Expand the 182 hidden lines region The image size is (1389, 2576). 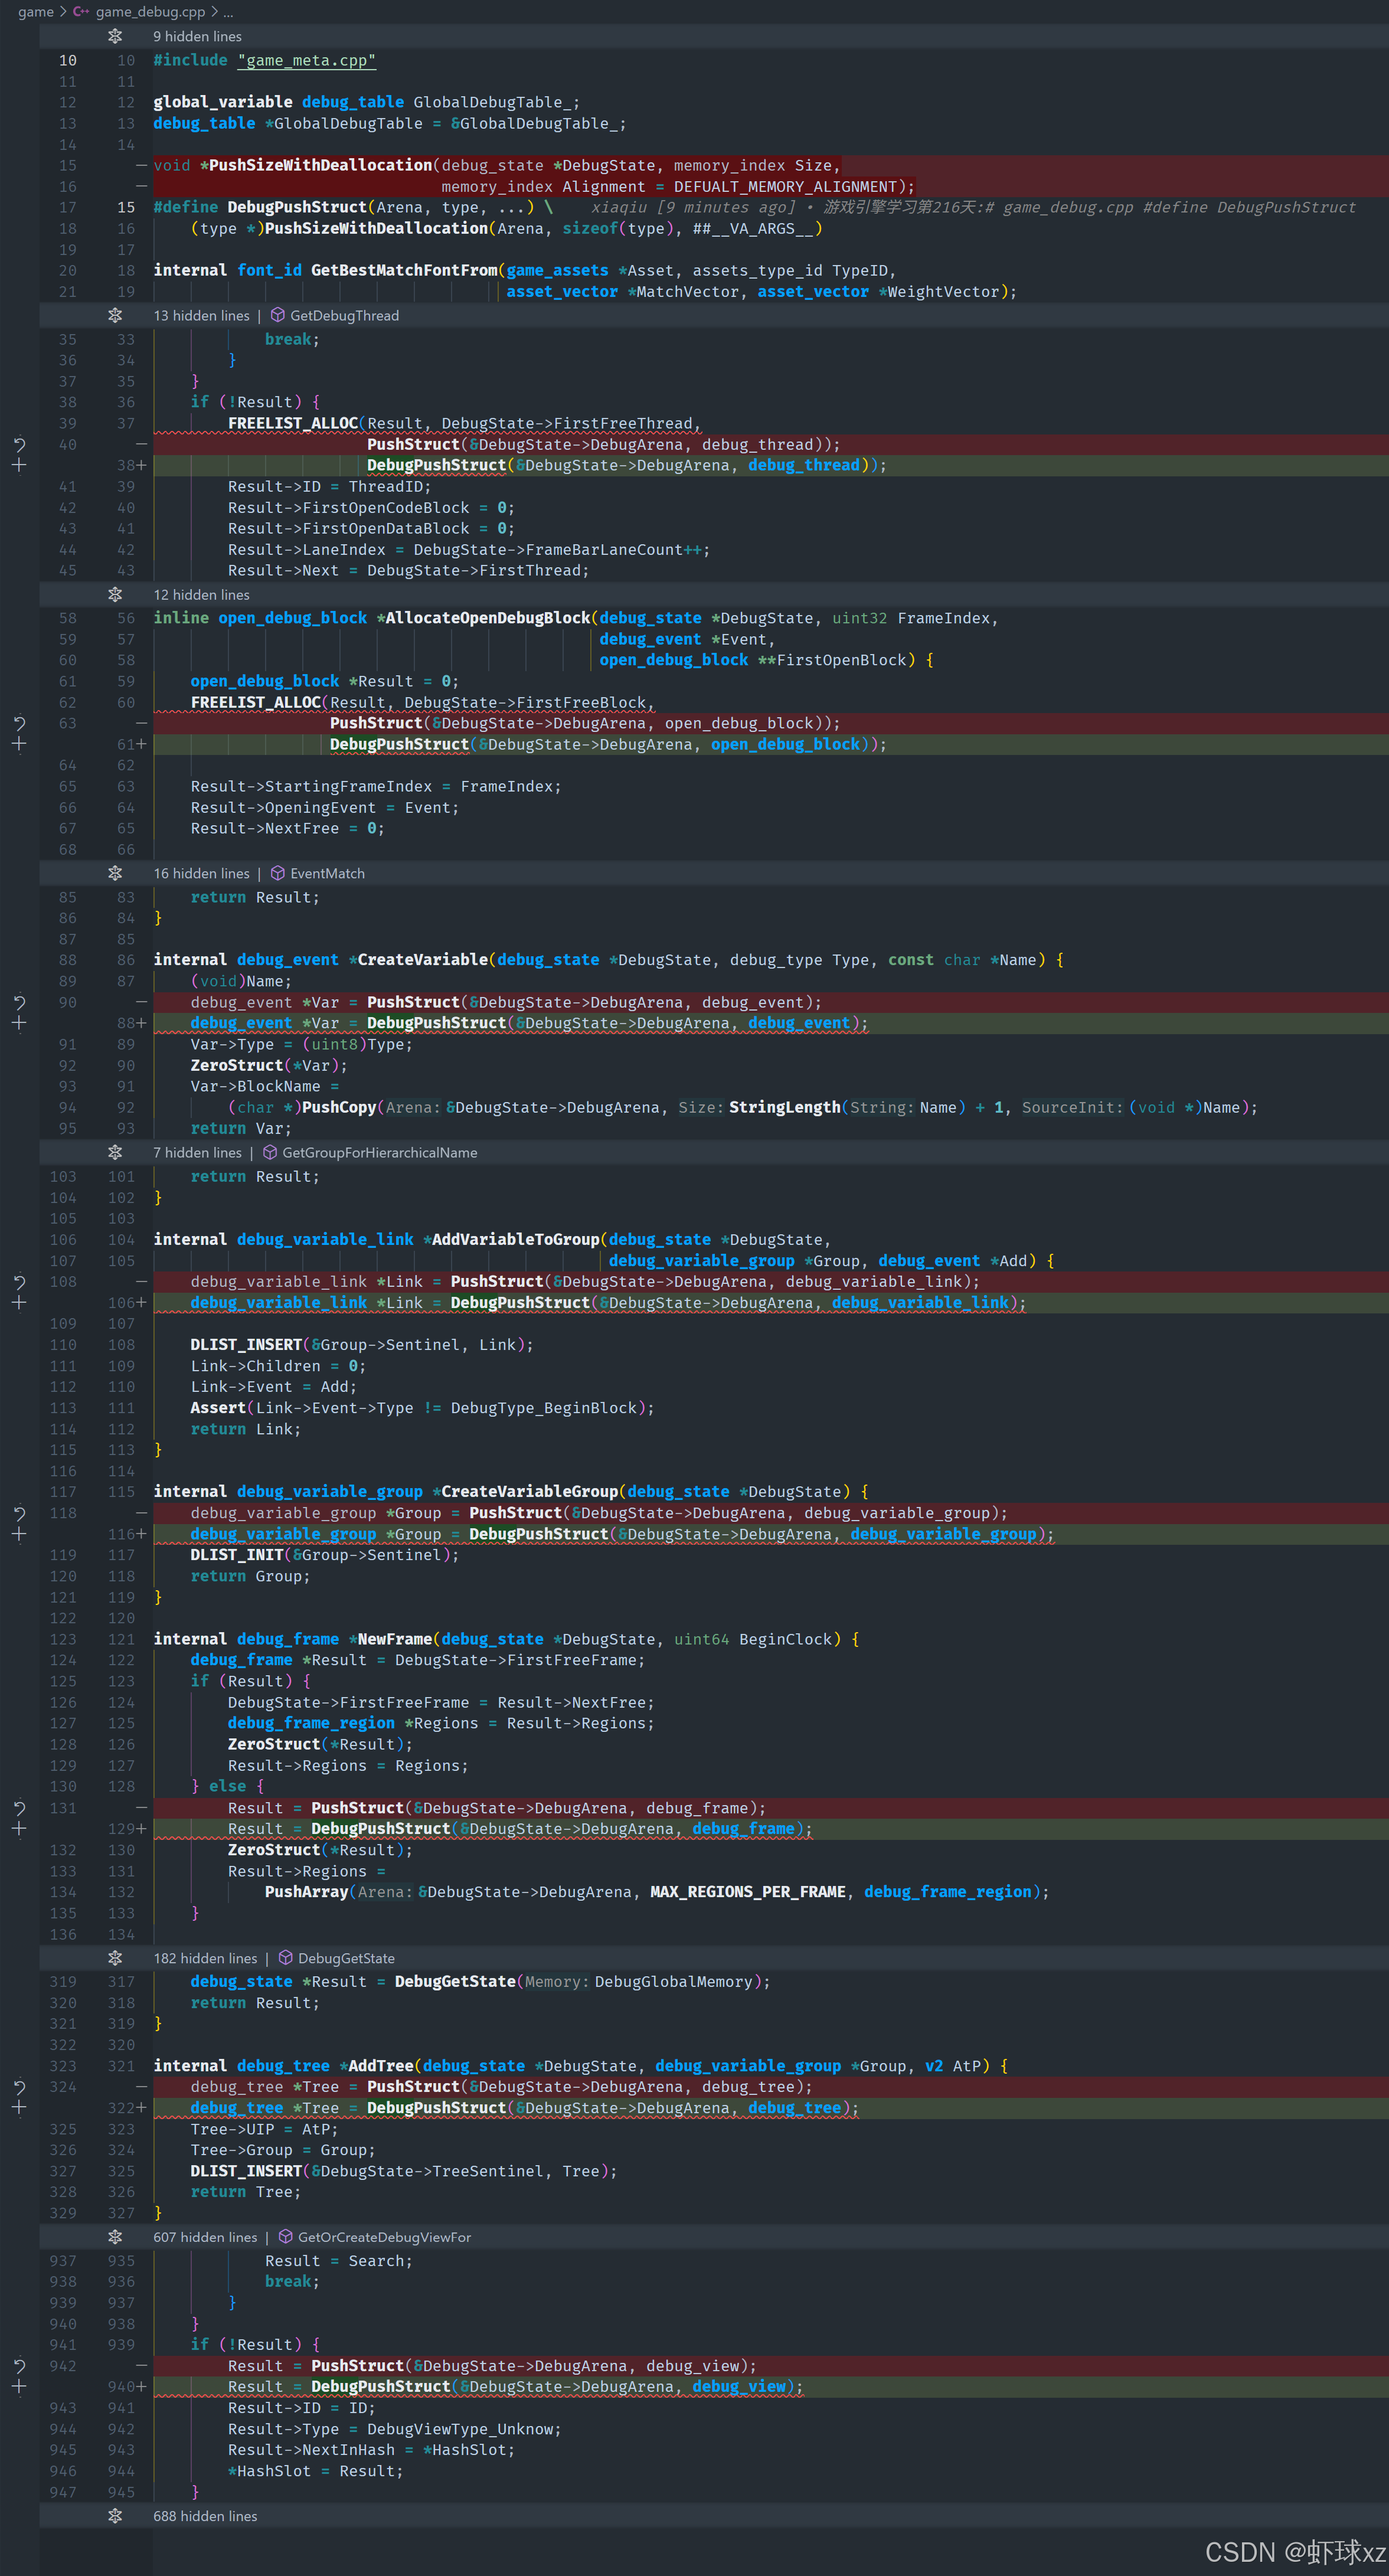point(115,1958)
